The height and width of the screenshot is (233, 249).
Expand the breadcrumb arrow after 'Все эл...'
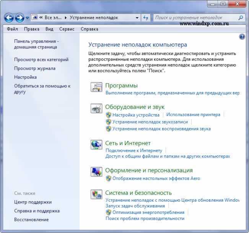click(66, 18)
